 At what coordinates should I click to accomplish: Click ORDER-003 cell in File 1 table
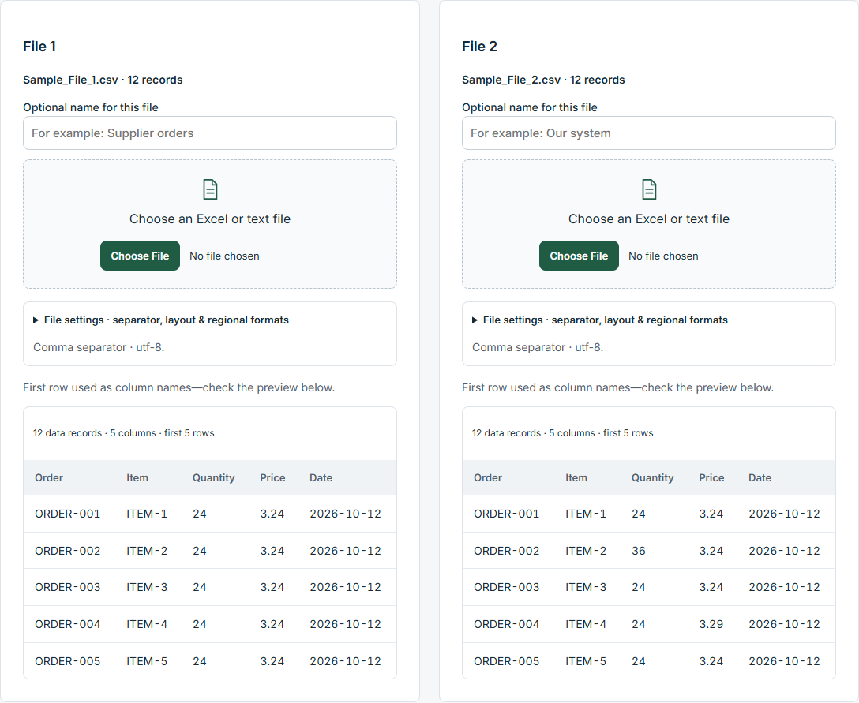(67, 587)
